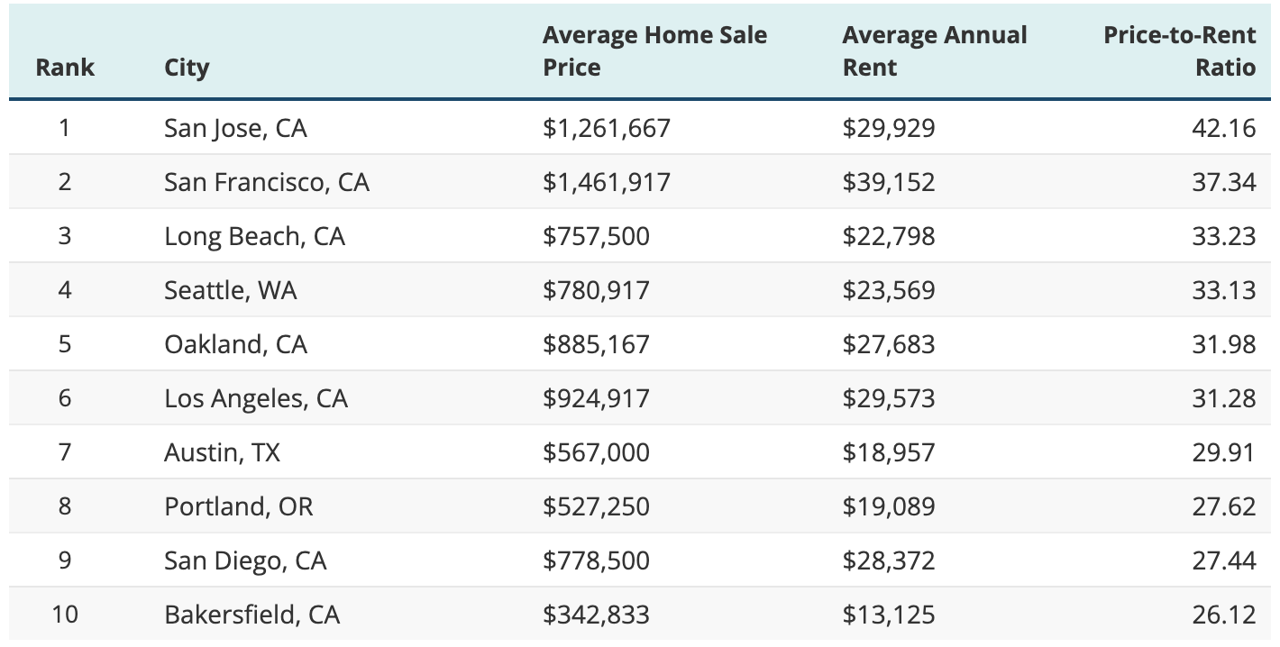The height and width of the screenshot is (647, 1280).
Task: Click the City column header
Action: coord(187,68)
